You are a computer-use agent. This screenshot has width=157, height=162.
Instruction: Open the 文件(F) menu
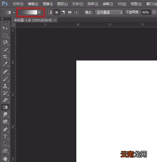tap(18, 4)
